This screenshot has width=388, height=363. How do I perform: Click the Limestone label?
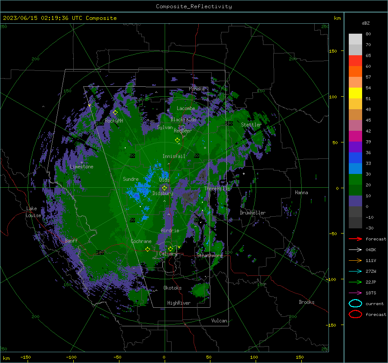pyautogui.click(x=81, y=167)
